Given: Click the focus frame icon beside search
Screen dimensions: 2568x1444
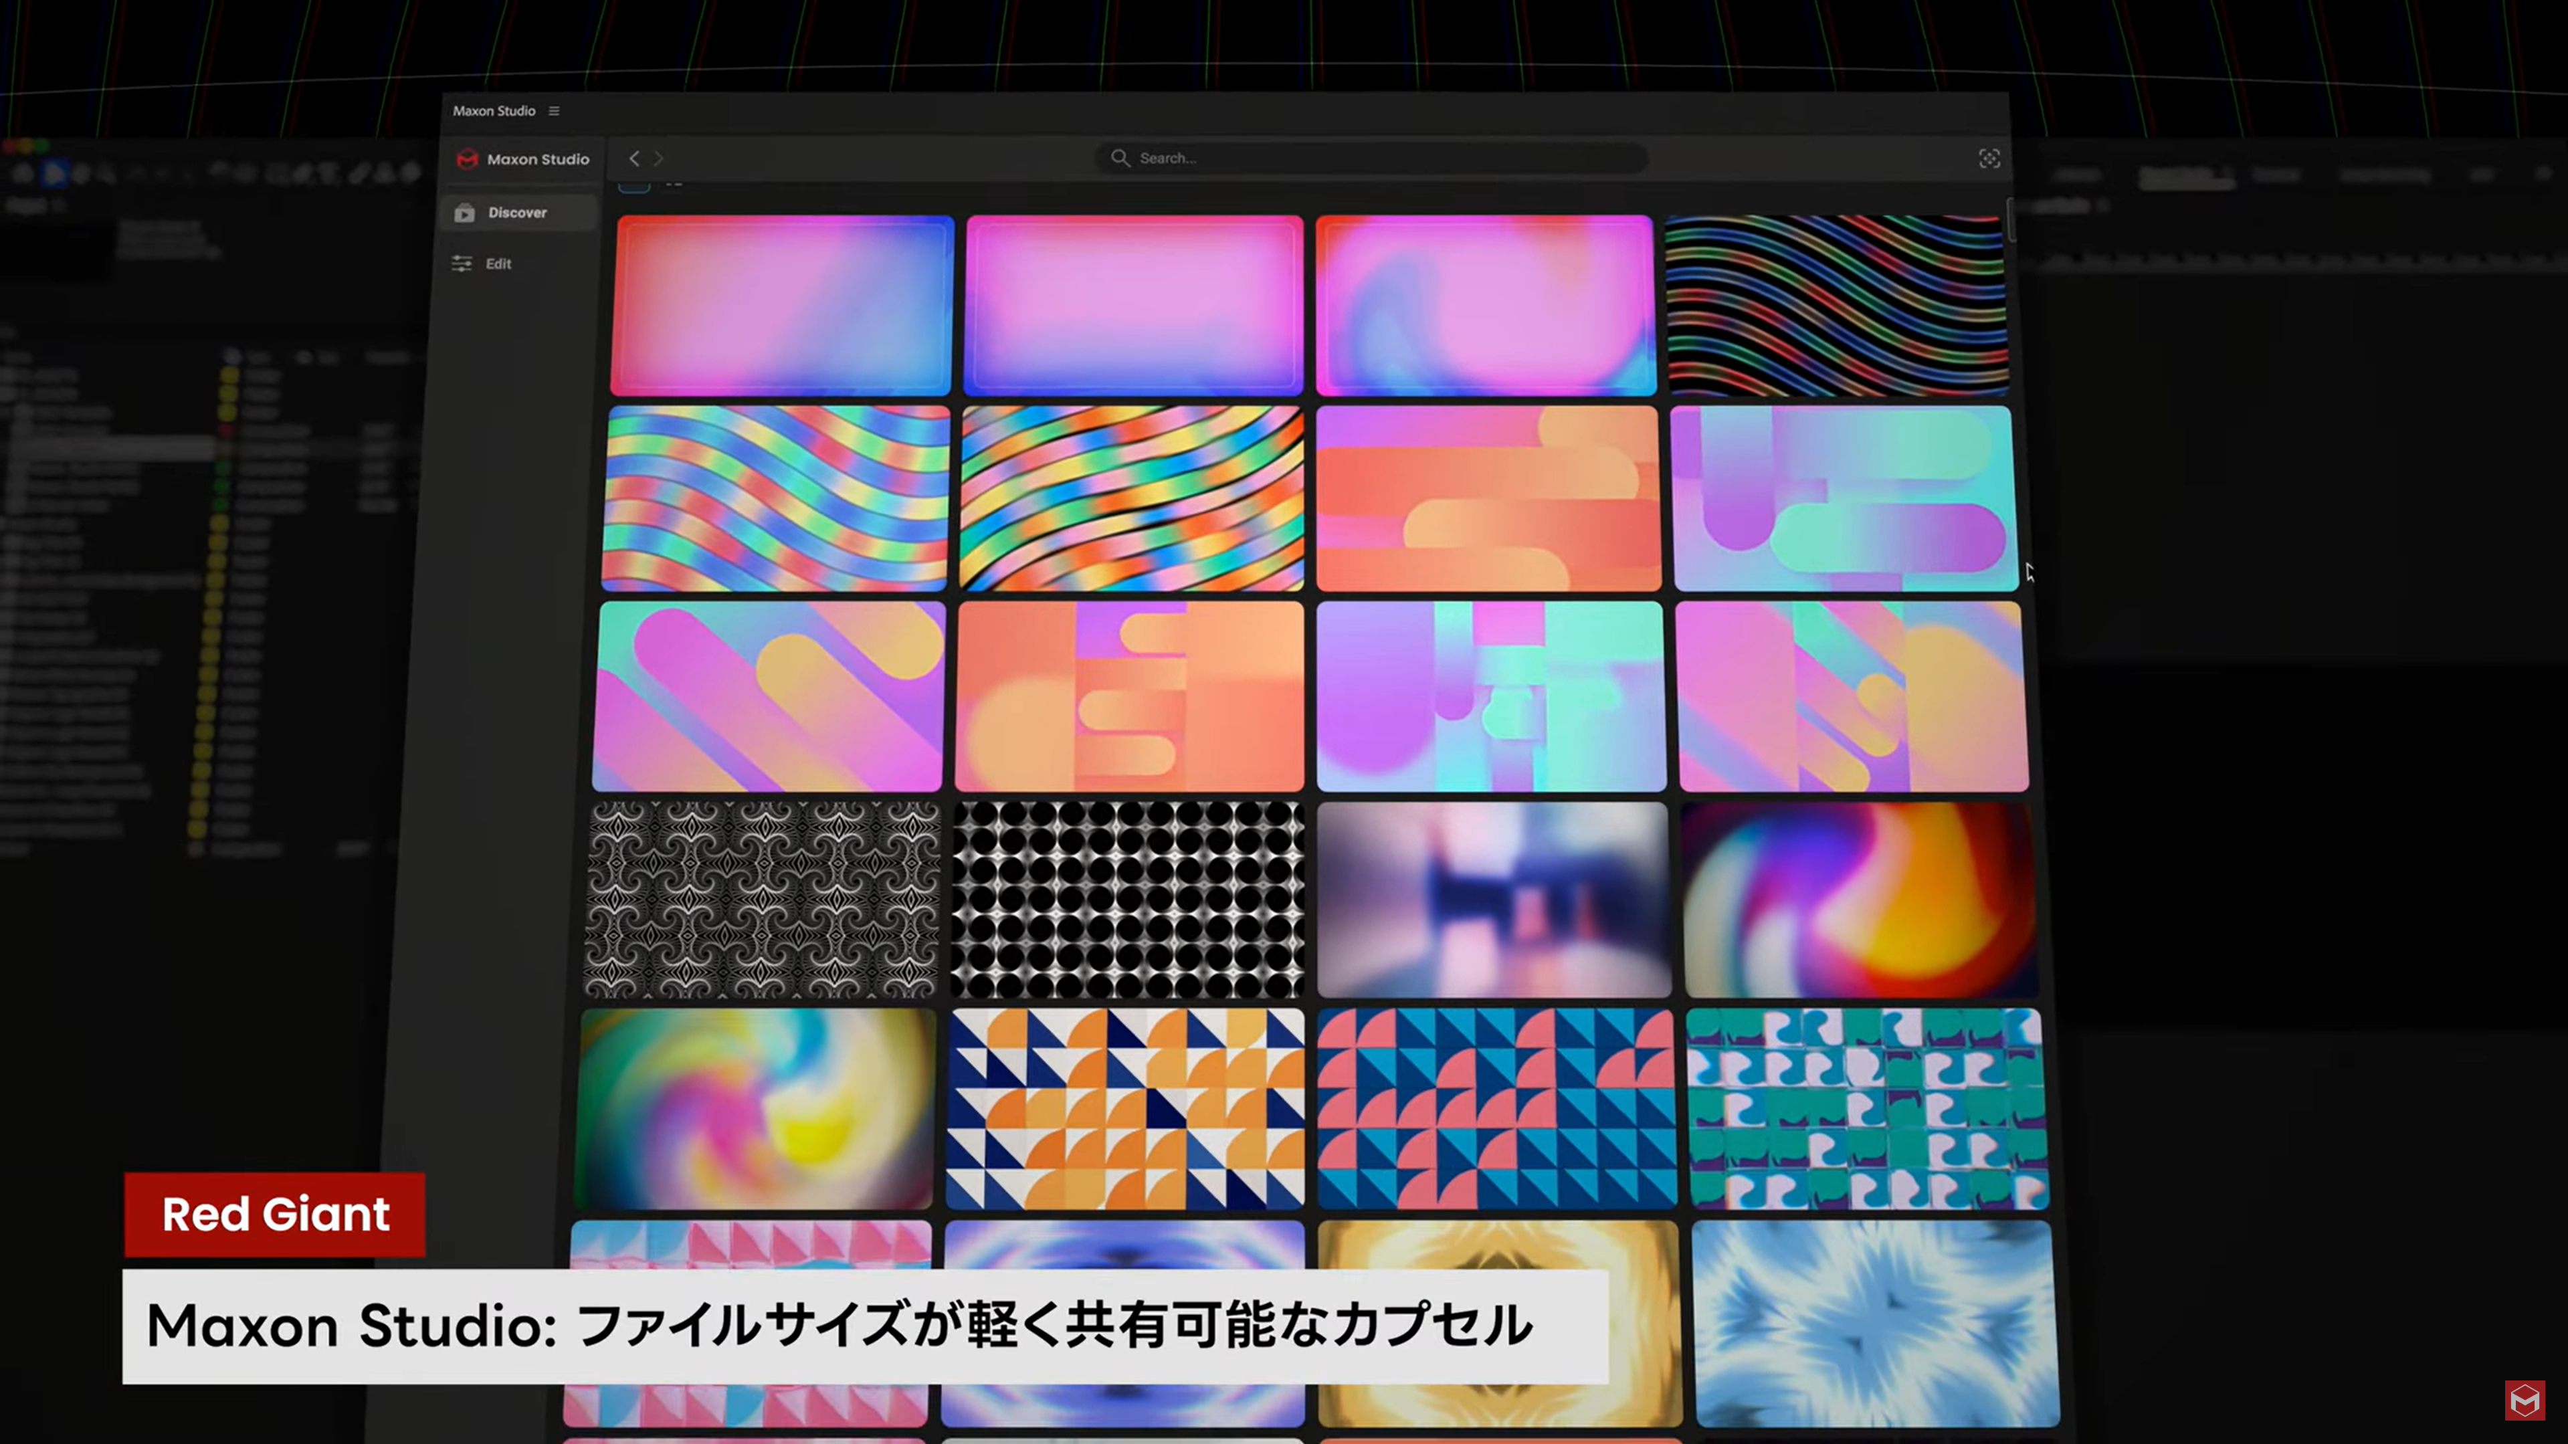Looking at the screenshot, I should click(1989, 159).
